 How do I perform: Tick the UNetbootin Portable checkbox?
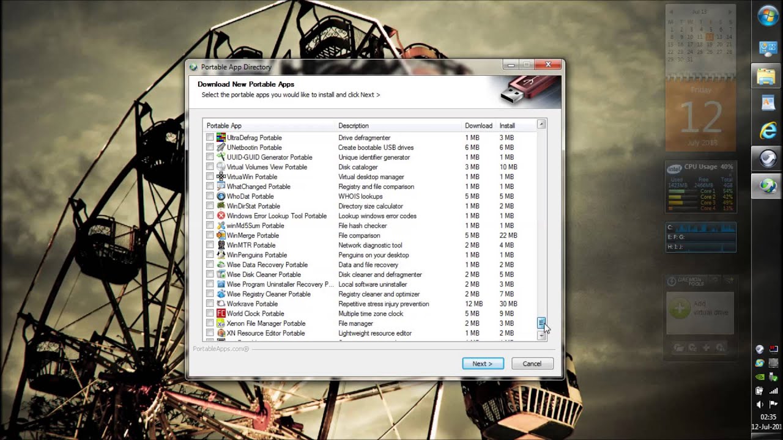click(210, 147)
